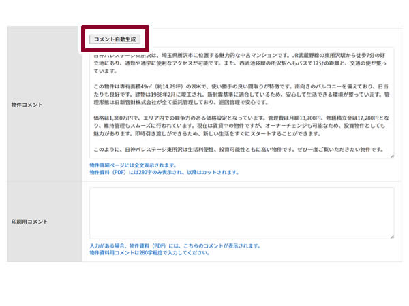Image resolution: width=409 pixels, height=306 pixels.
Task: Click the hint about PDF 280字 cutoff
Action: click(x=164, y=172)
